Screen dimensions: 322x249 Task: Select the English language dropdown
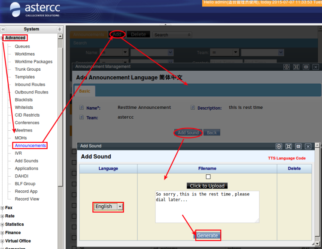pyautogui.click(x=109, y=207)
